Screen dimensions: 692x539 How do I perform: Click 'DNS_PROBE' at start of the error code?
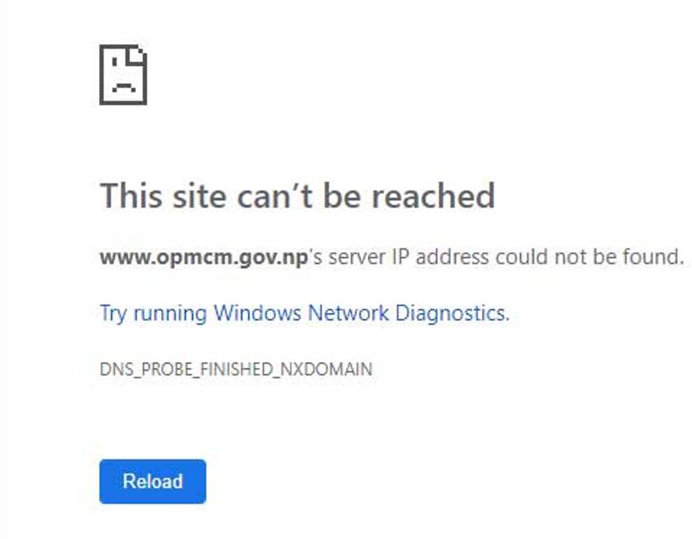tap(146, 369)
